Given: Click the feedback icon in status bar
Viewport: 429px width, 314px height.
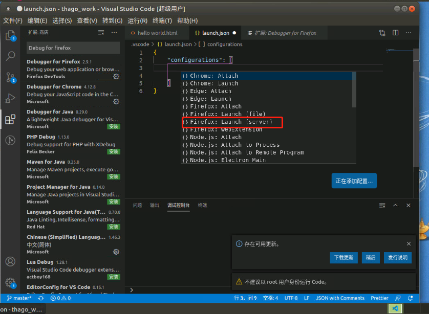Looking at the screenshot, I should (398, 298).
